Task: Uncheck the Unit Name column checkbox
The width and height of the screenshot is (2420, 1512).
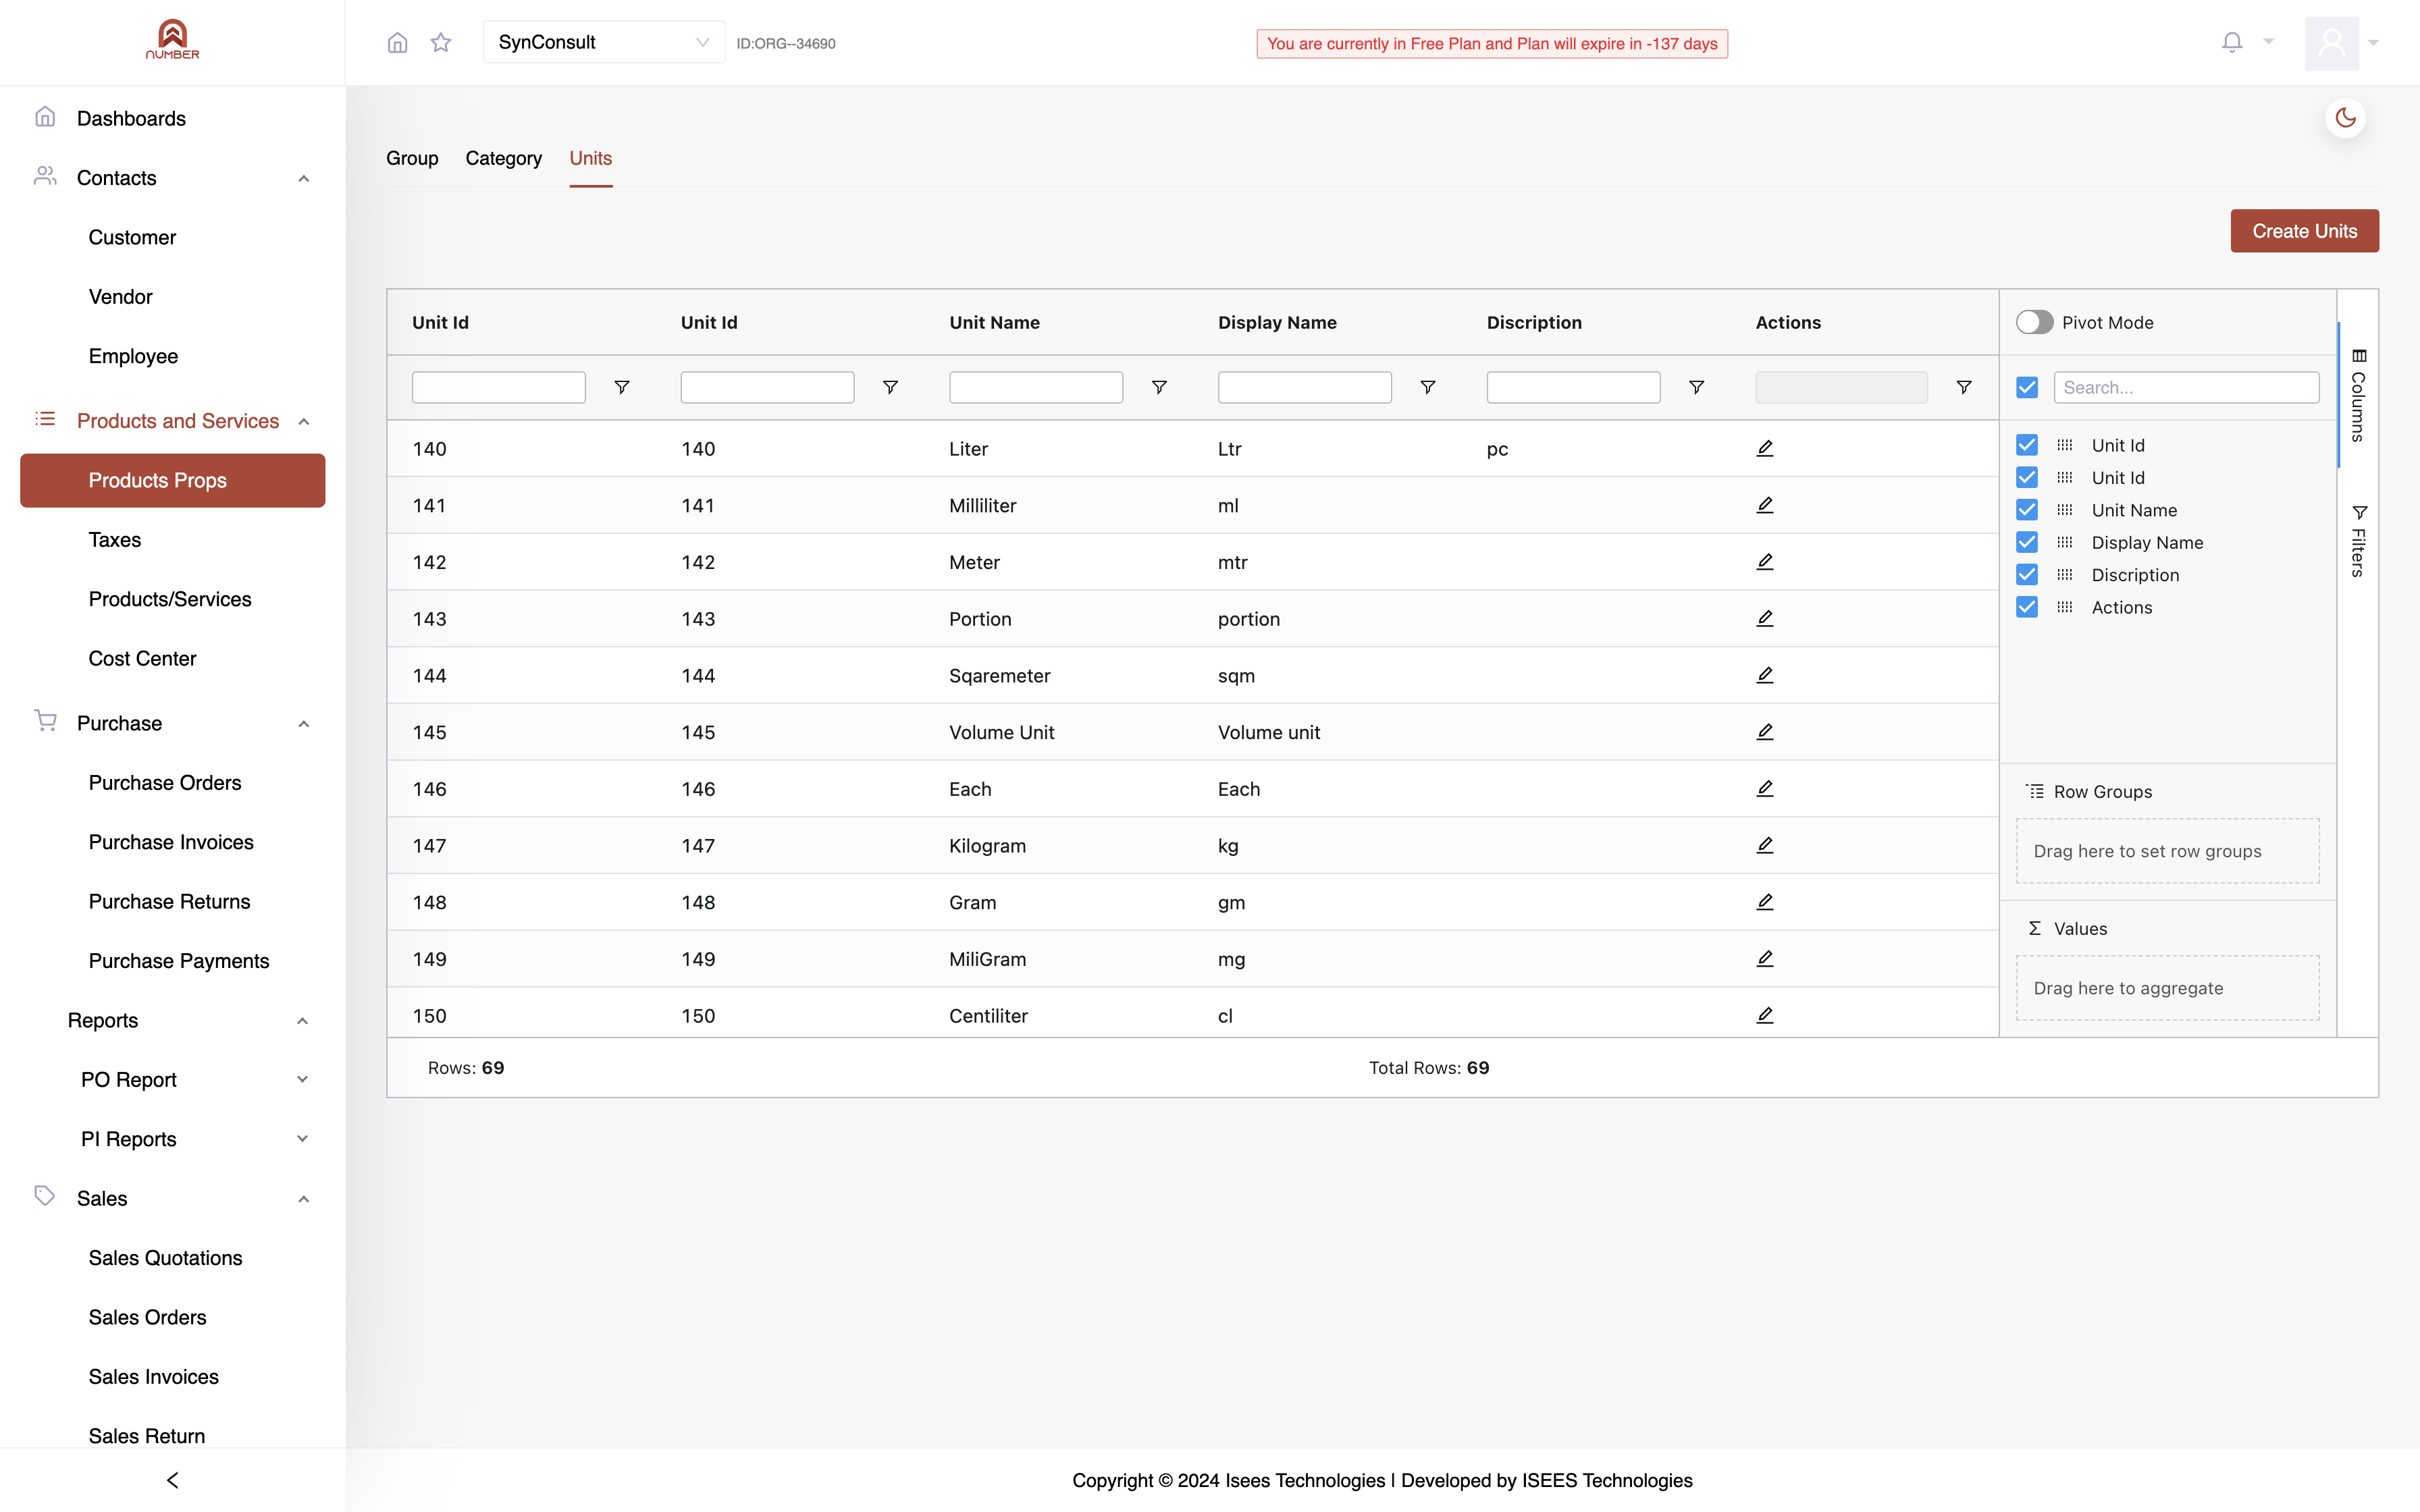Action: (x=2027, y=510)
